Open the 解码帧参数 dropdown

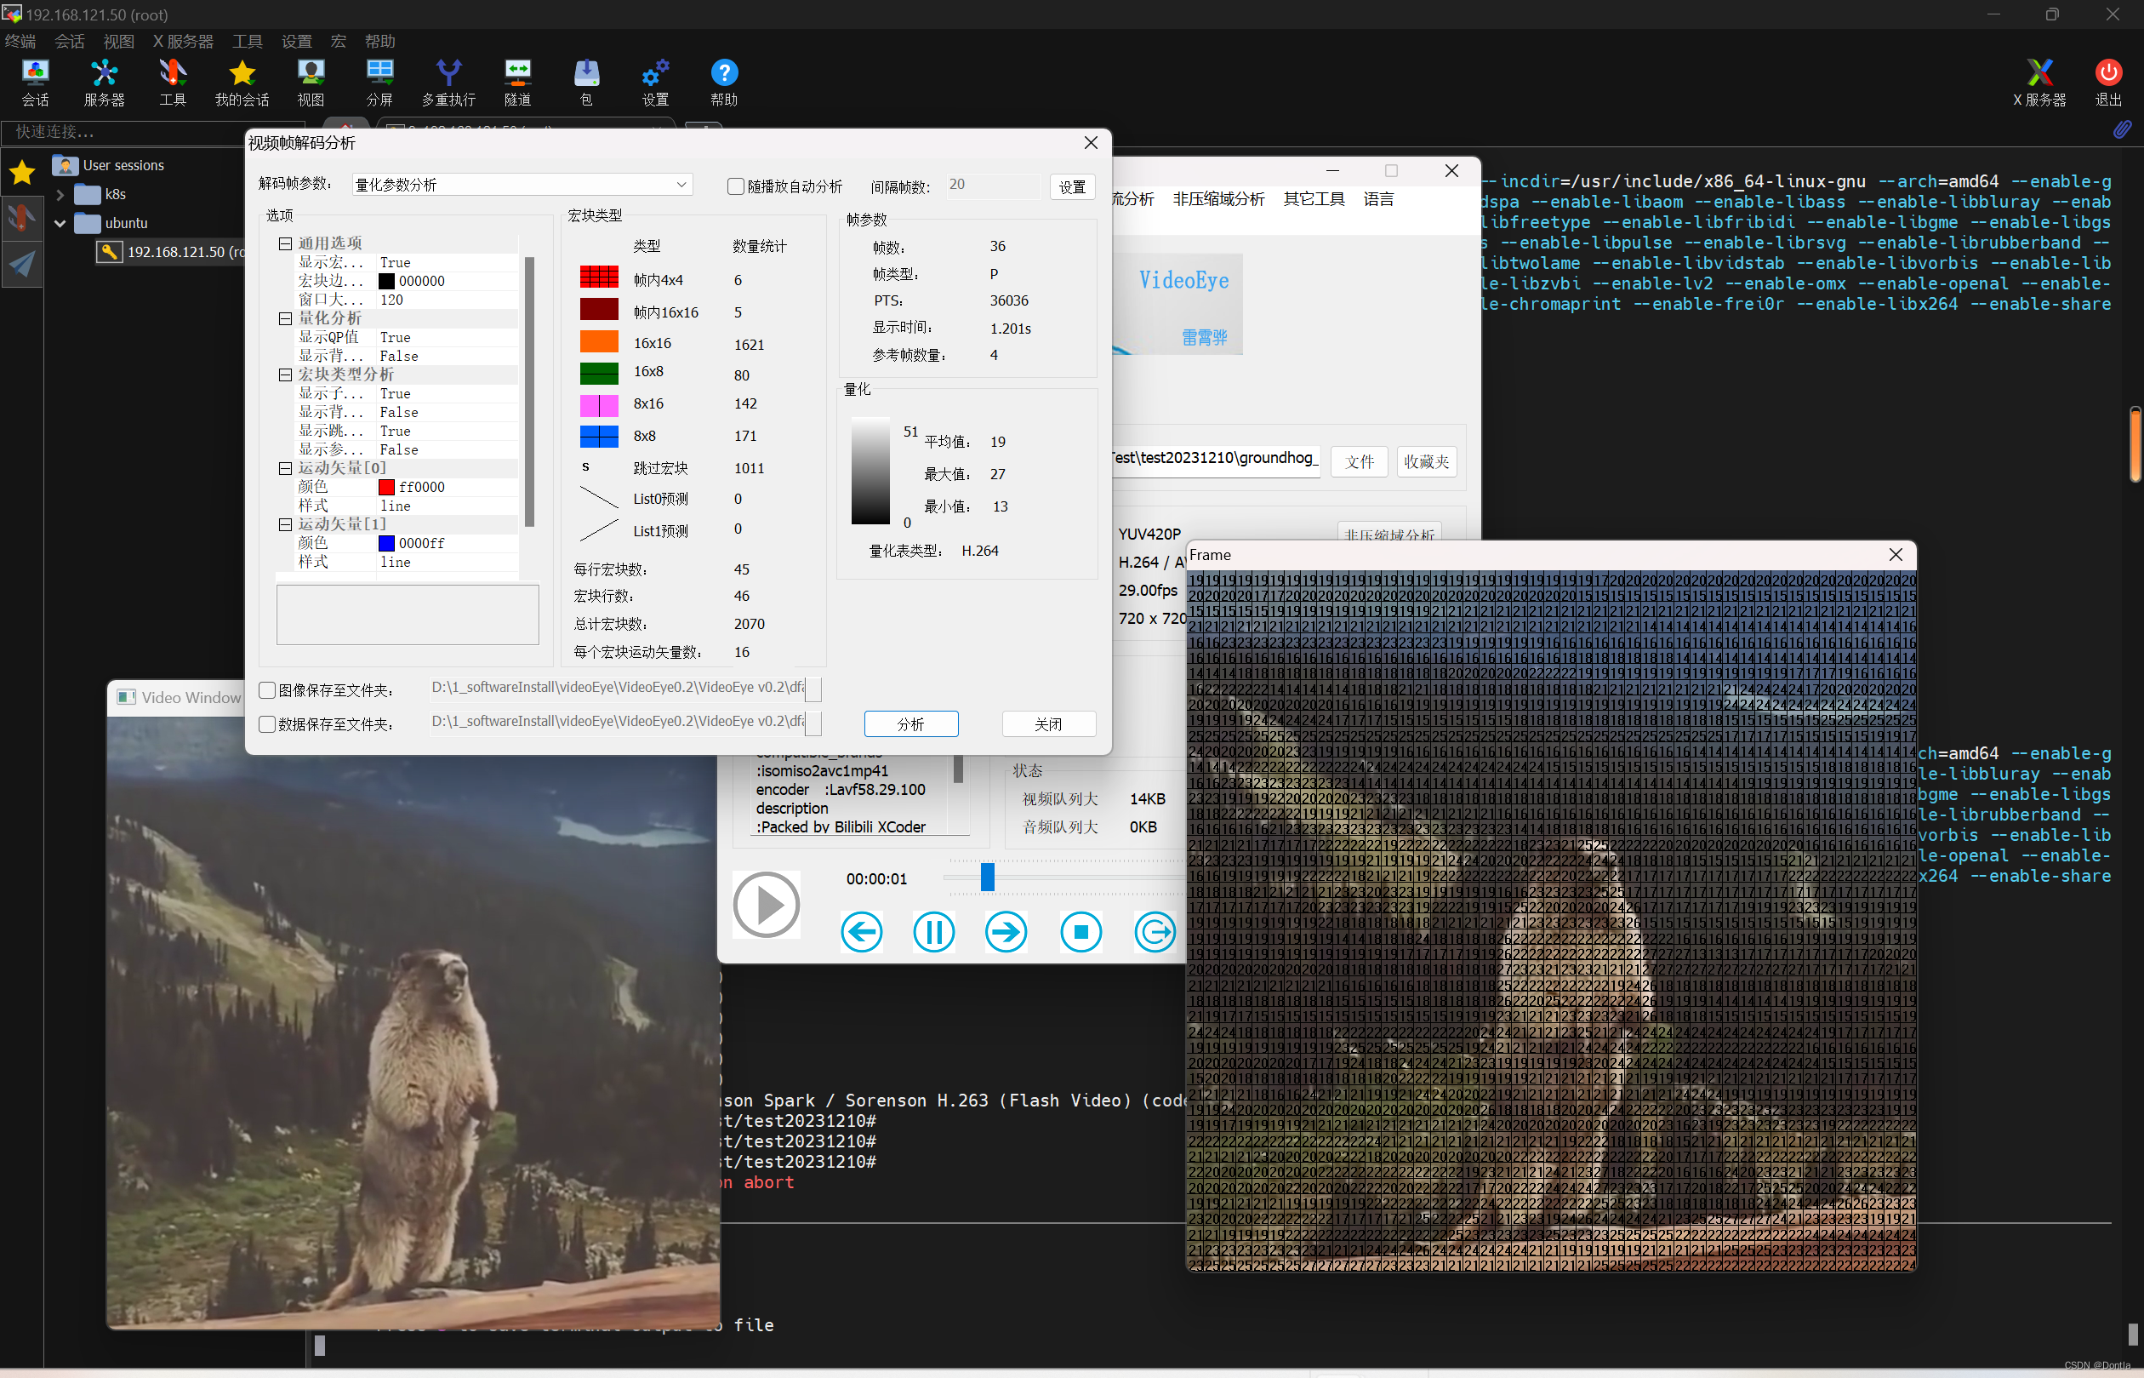(x=681, y=185)
